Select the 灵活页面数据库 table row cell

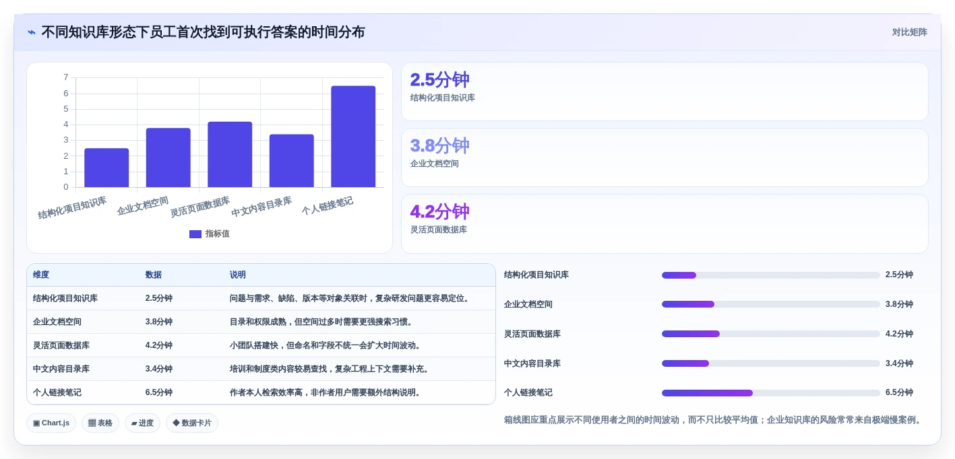61,345
